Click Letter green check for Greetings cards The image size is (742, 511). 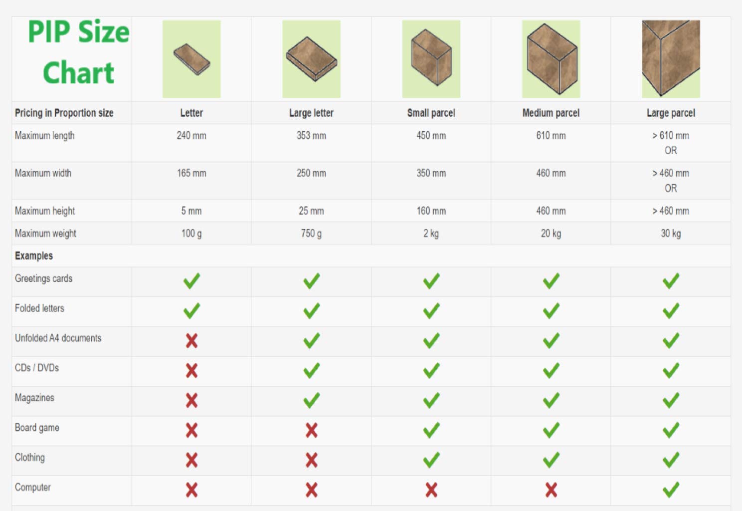pos(191,281)
